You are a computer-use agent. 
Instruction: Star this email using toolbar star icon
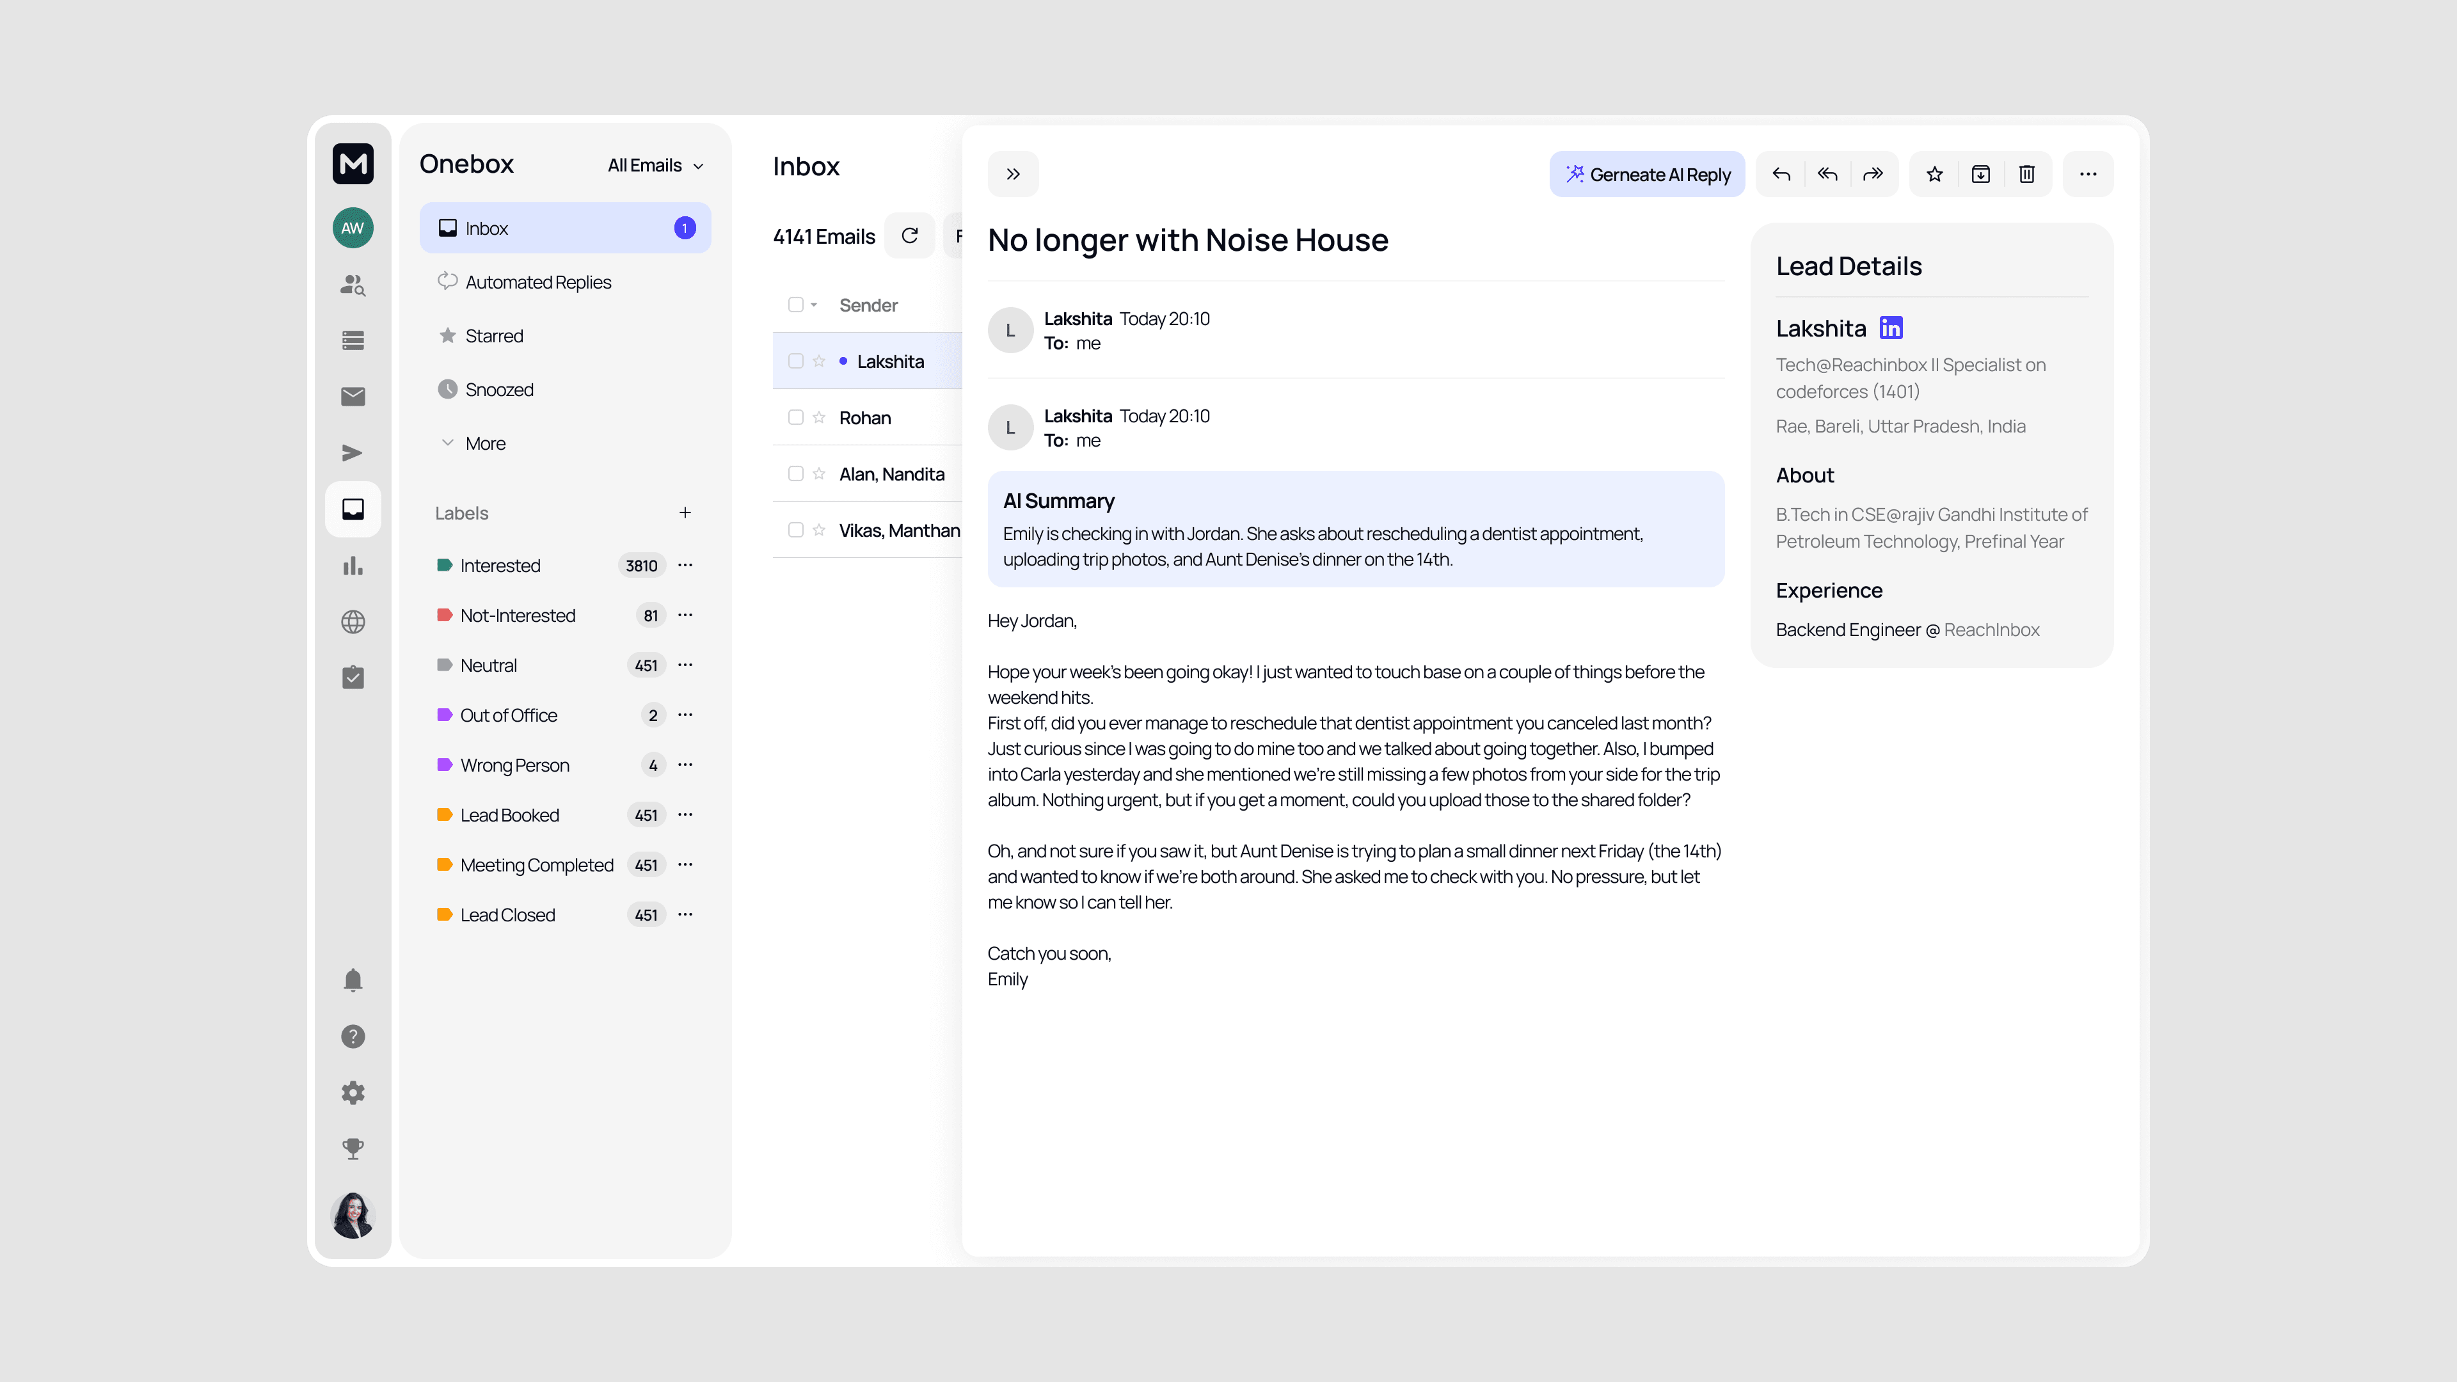[x=1934, y=173]
